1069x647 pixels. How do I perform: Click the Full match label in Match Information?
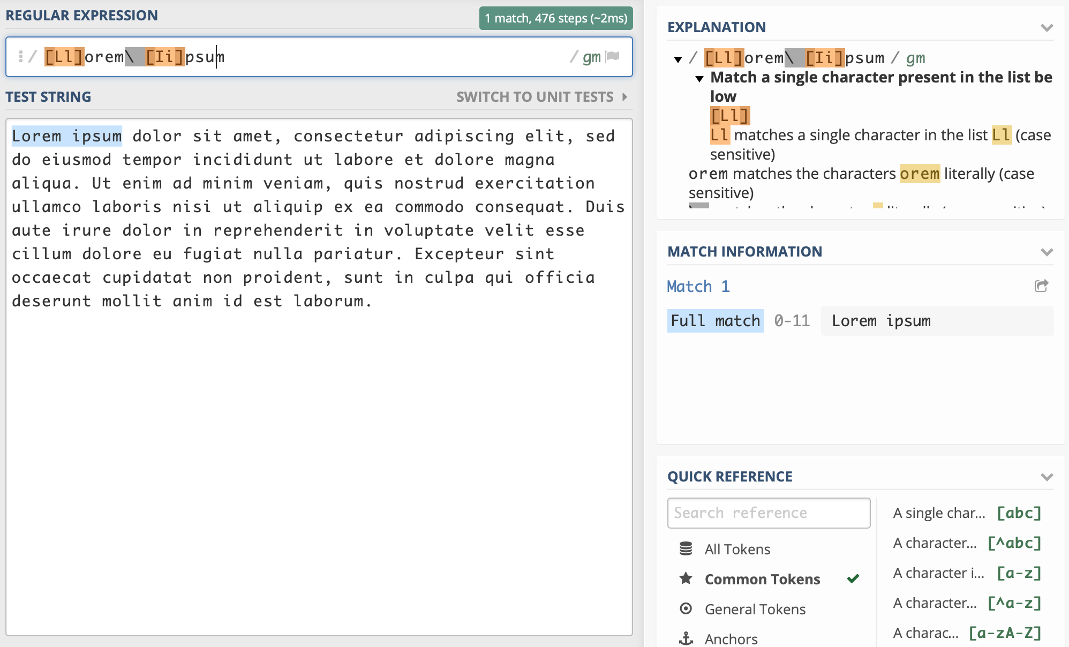713,321
